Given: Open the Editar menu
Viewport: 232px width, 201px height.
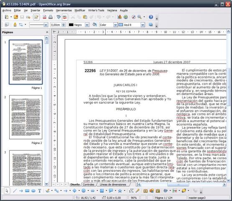Looking at the screenshot, I should point(17,10).
